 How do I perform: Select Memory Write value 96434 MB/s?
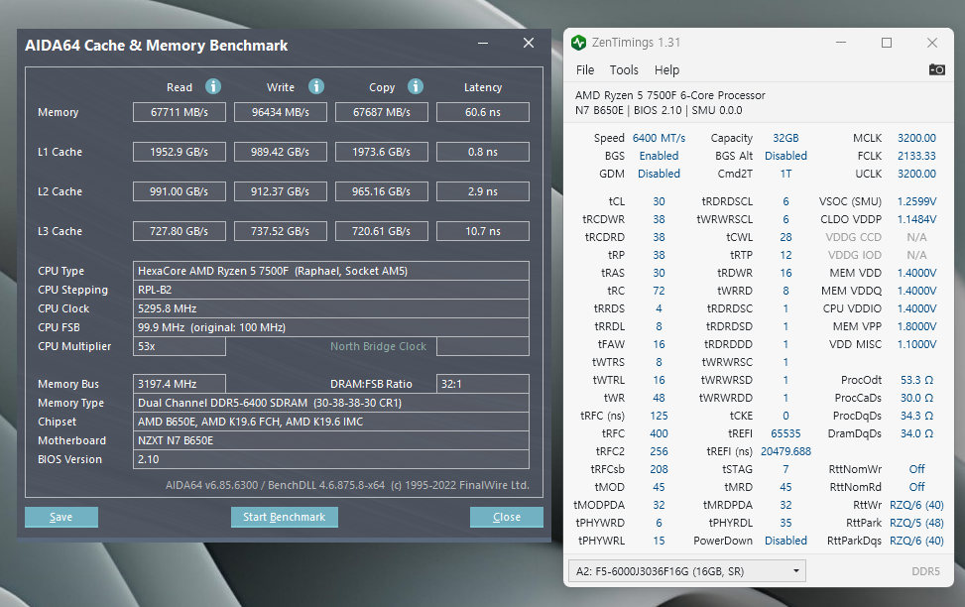(x=280, y=112)
